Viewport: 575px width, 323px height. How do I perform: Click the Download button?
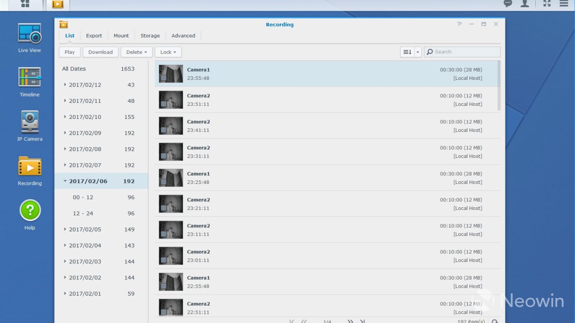click(101, 52)
